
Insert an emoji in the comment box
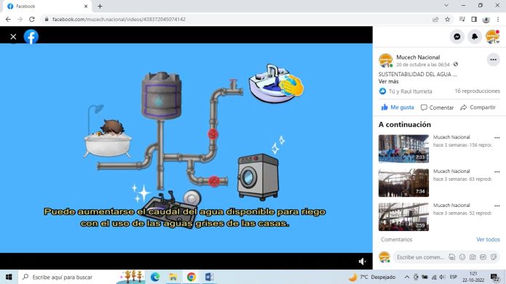click(x=462, y=257)
